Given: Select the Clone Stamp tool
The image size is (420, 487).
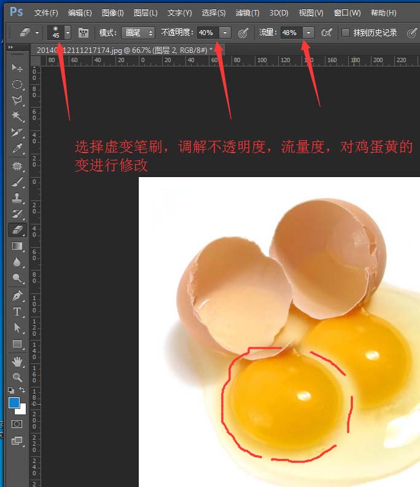Looking at the screenshot, I should point(17,197).
